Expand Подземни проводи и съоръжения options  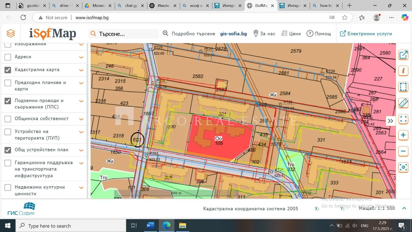coord(81,101)
